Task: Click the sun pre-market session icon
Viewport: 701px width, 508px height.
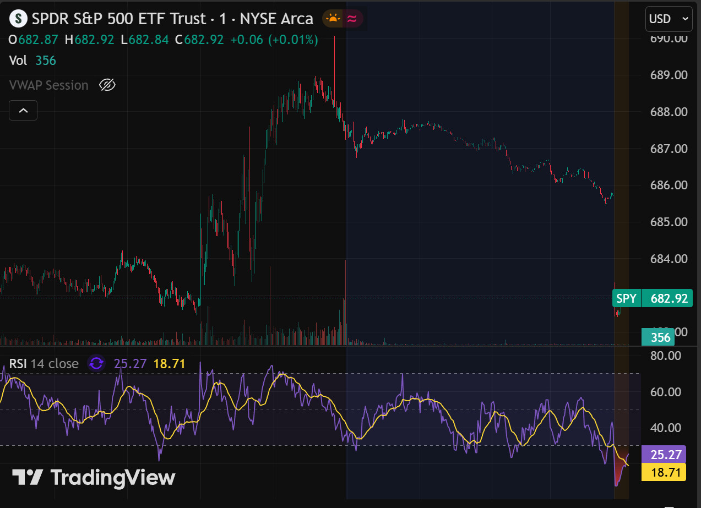Action: [x=333, y=19]
